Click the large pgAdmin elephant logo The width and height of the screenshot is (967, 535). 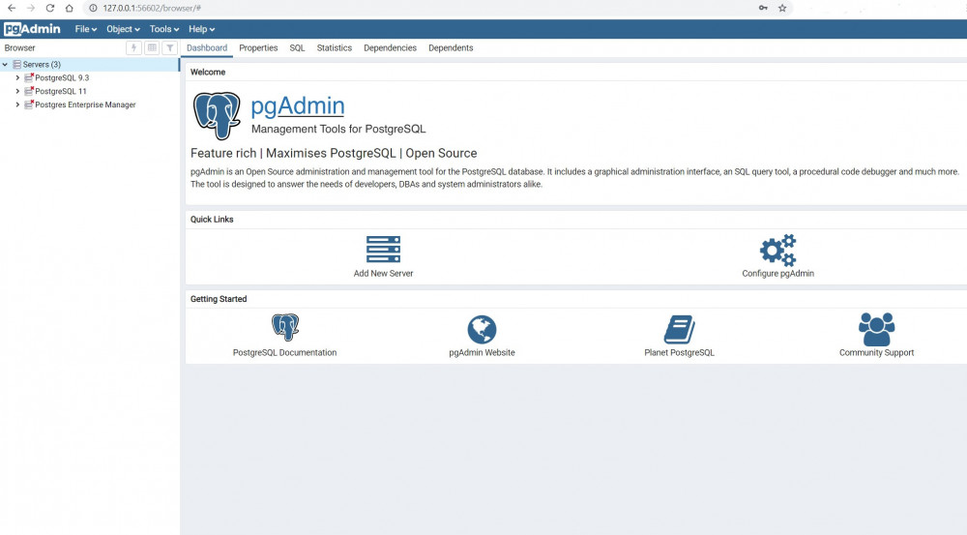click(x=217, y=115)
